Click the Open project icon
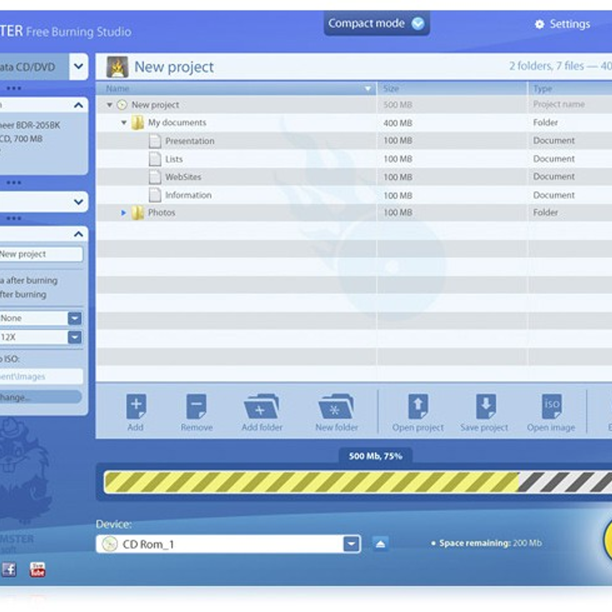The height and width of the screenshot is (612, 612). tap(418, 407)
